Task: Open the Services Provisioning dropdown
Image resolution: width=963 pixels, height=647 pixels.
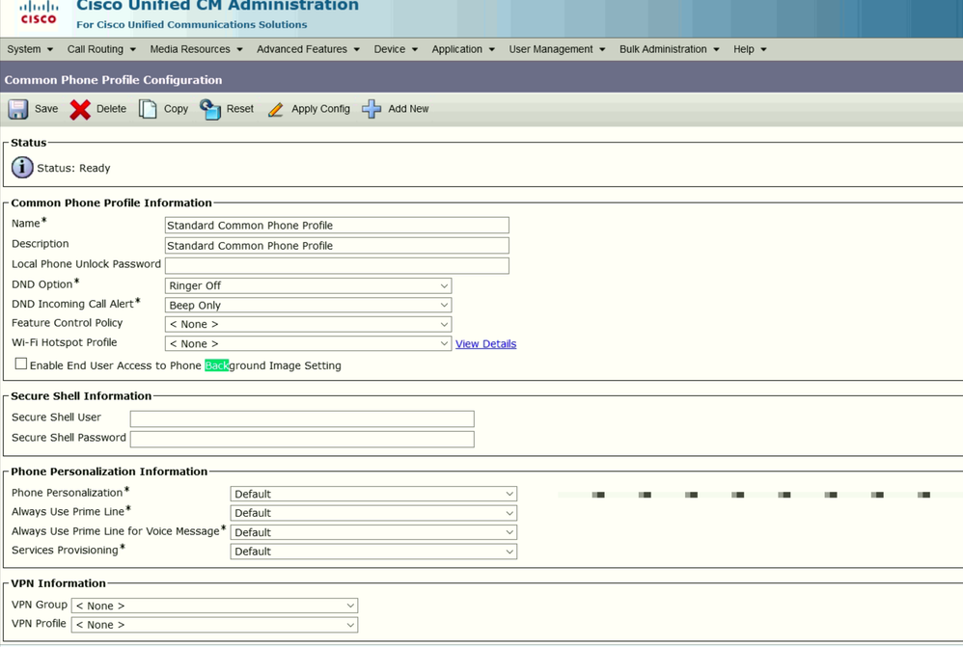Action: 373,552
